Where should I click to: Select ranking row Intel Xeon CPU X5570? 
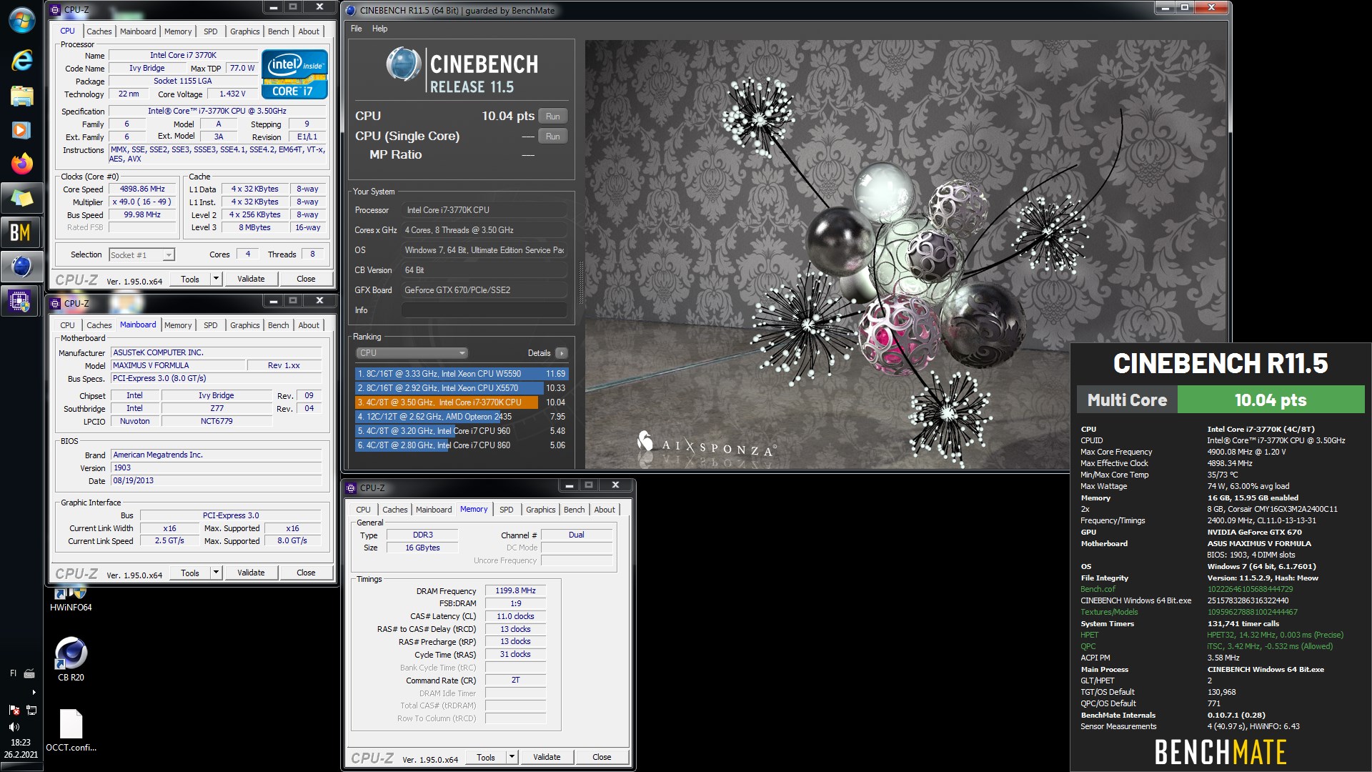point(461,388)
